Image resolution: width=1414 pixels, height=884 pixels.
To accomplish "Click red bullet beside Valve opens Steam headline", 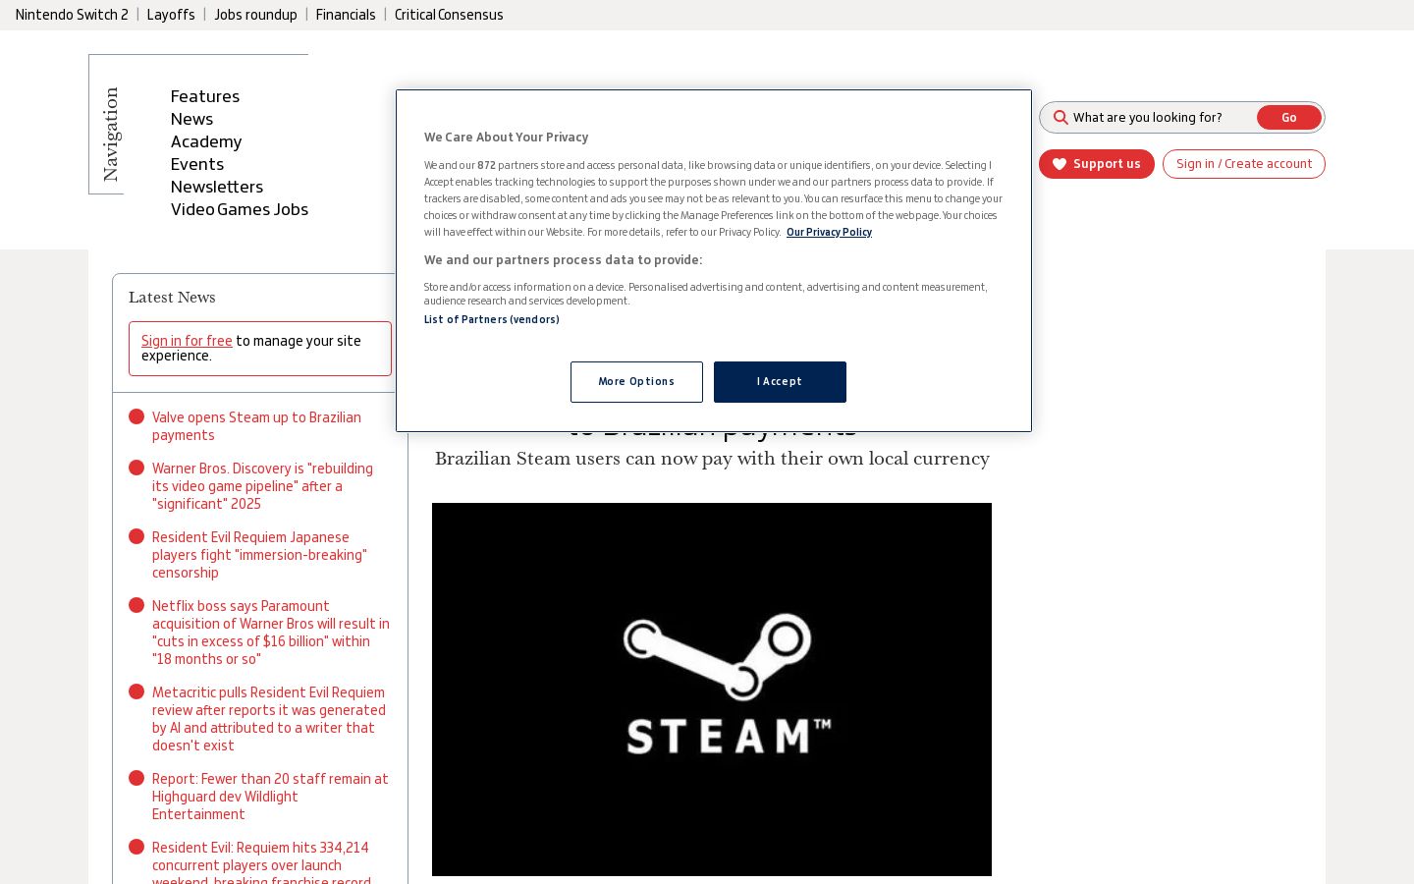I will pos(136,416).
